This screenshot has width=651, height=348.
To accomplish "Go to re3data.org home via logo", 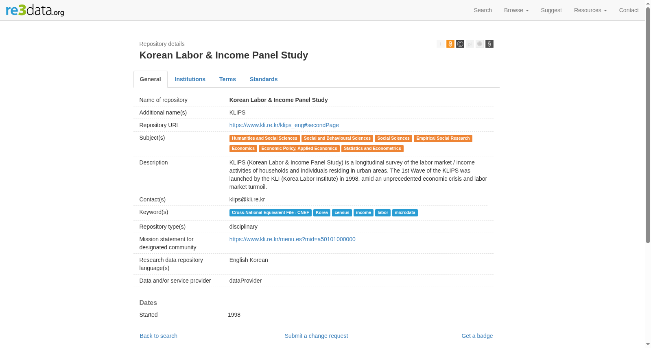I will click(x=35, y=10).
